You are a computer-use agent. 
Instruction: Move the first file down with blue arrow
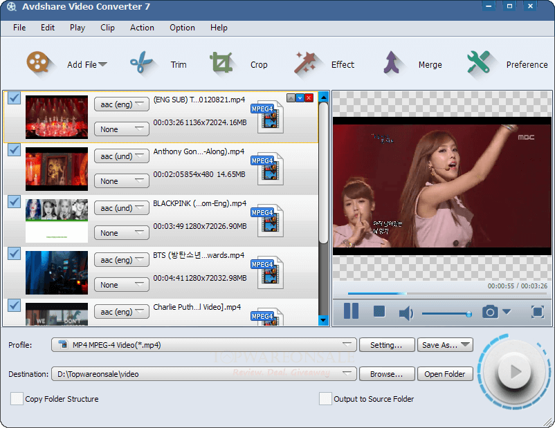[x=300, y=98]
